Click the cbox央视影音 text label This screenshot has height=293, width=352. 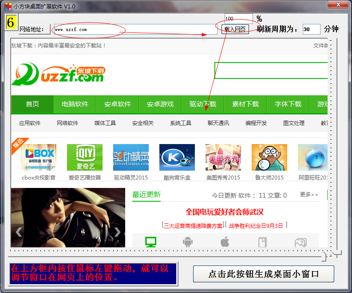(39, 178)
